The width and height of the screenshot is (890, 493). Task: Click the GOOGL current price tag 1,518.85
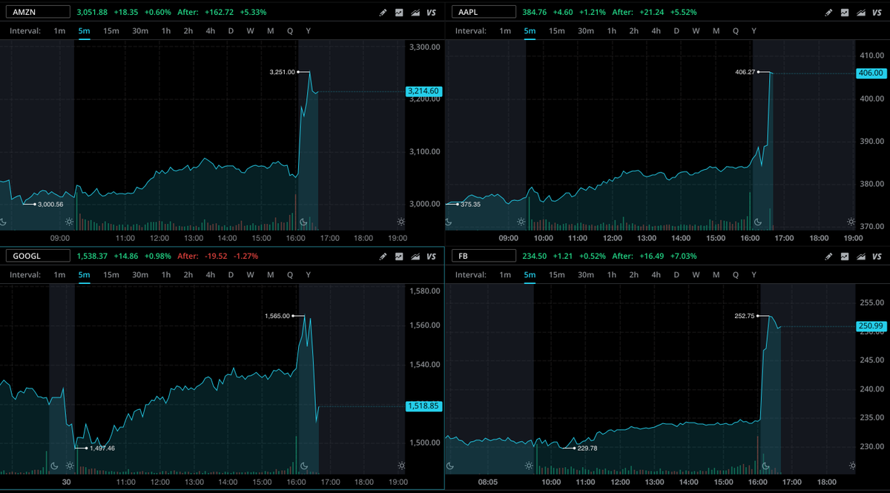(x=424, y=406)
